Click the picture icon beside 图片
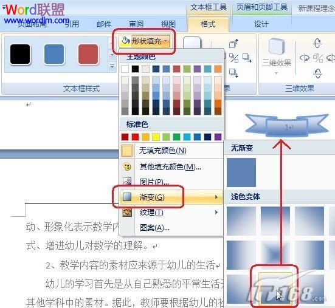 click(x=127, y=182)
